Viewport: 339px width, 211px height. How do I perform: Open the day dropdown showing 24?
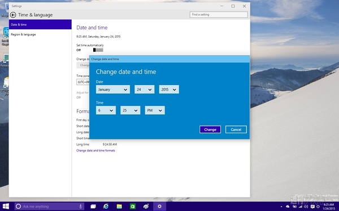point(145,89)
